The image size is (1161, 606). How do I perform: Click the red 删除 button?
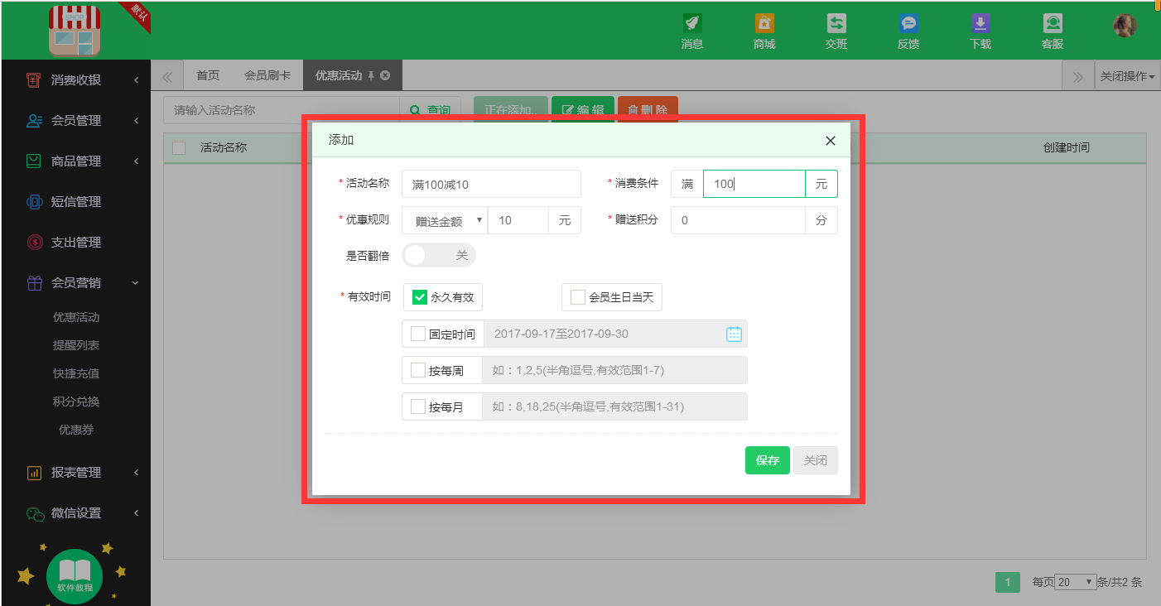[x=648, y=110]
